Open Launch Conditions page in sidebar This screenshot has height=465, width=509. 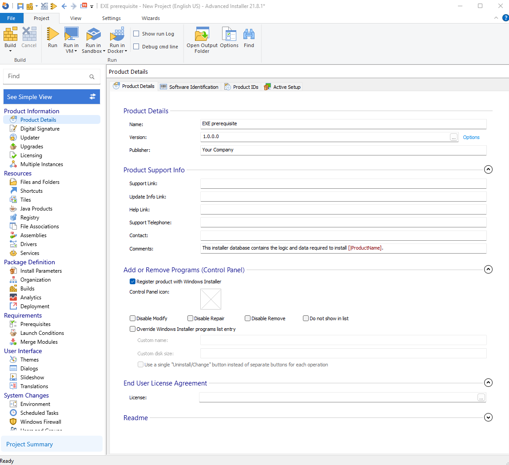(x=42, y=333)
